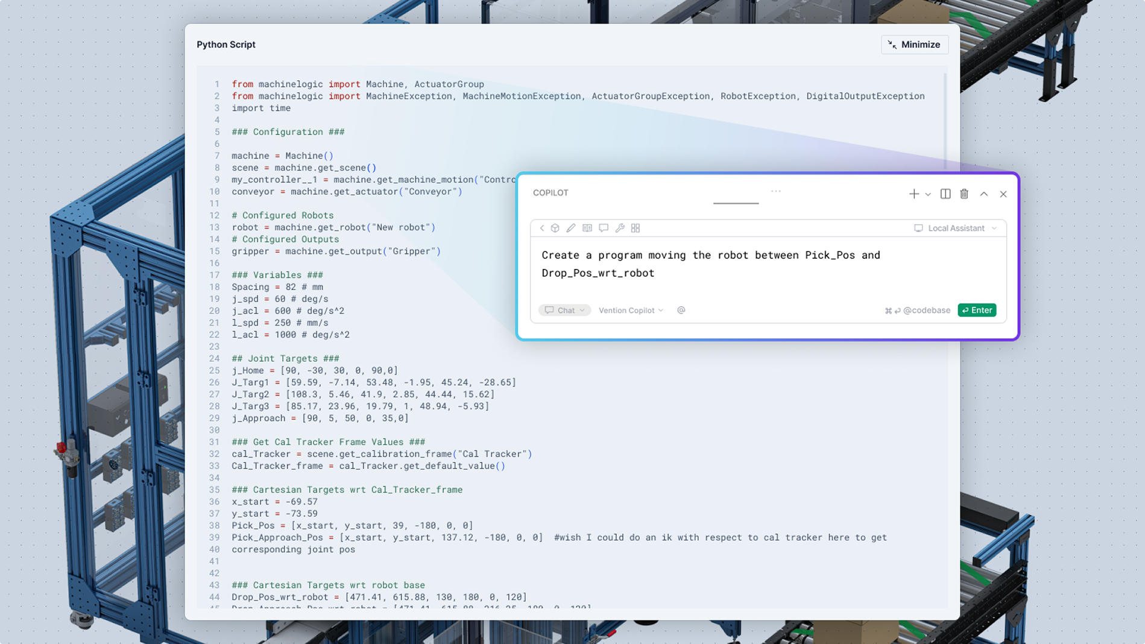Open the ellipsis menu atop Copilot
This screenshot has width=1145, height=644.
pos(776,191)
